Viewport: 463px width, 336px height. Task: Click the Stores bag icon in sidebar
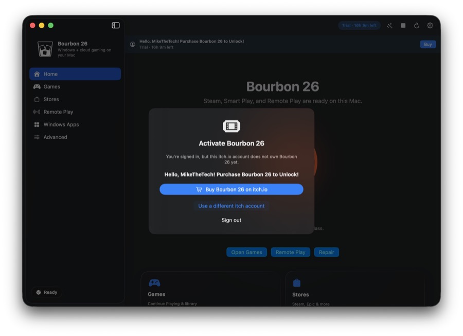coord(37,100)
